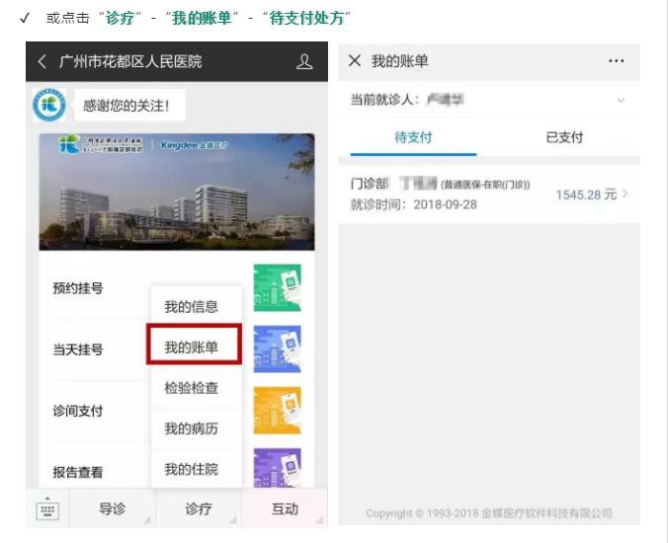Choose 我的病历 in the popup menu
The height and width of the screenshot is (543, 668).
[192, 428]
